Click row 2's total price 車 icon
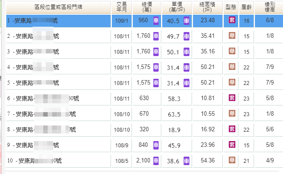This screenshot has width=283, height=174. (156, 36)
